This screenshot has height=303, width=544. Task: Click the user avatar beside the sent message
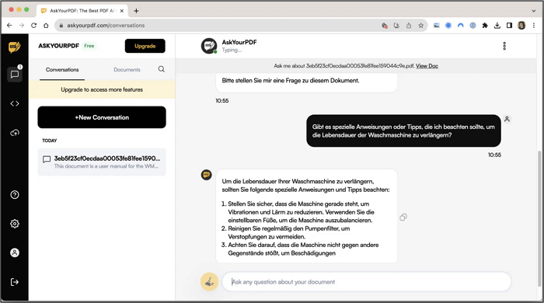tap(507, 120)
